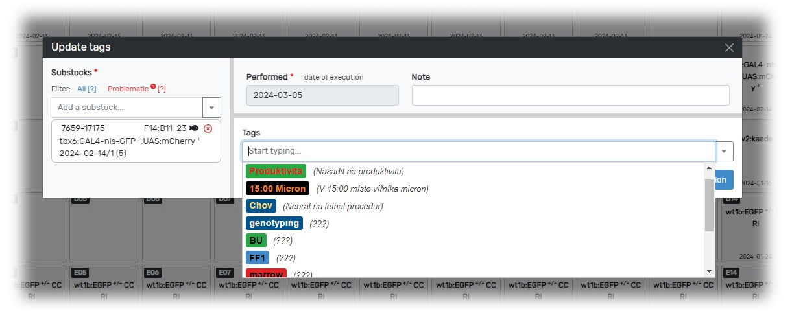Click the Tags search input
This screenshot has height=322, width=792.
(479, 152)
